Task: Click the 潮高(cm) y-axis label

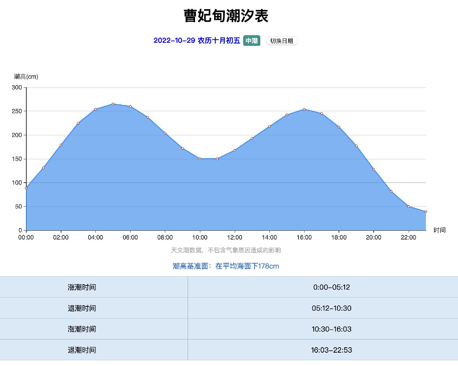Action: pos(26,77)
